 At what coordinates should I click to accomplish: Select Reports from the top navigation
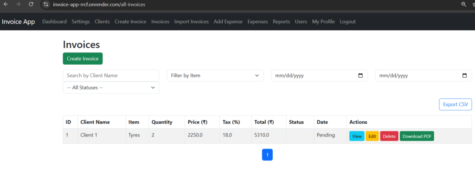click(281, 21)
